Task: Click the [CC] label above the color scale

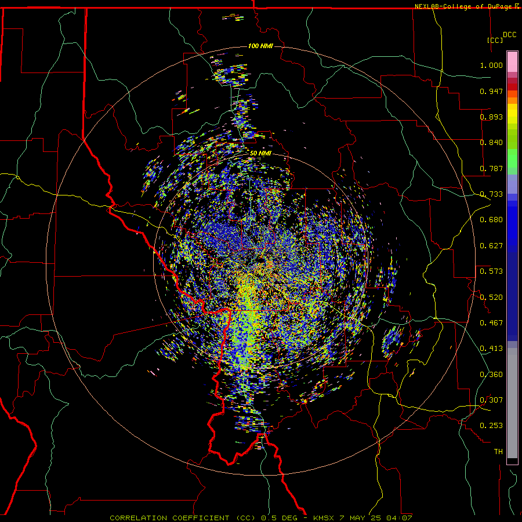Action: point(495,40)
